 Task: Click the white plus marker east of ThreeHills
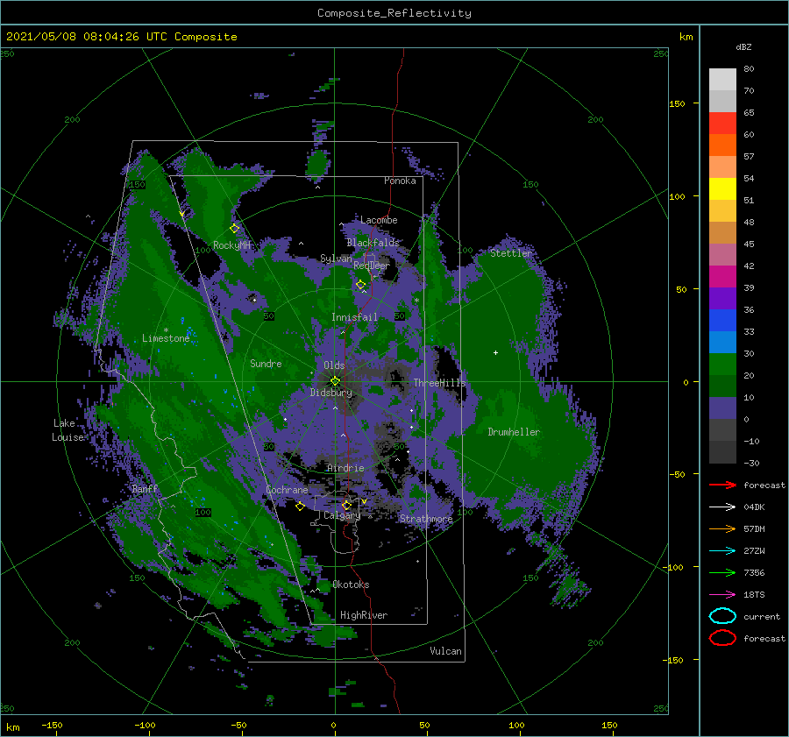[x=495, y=352]
